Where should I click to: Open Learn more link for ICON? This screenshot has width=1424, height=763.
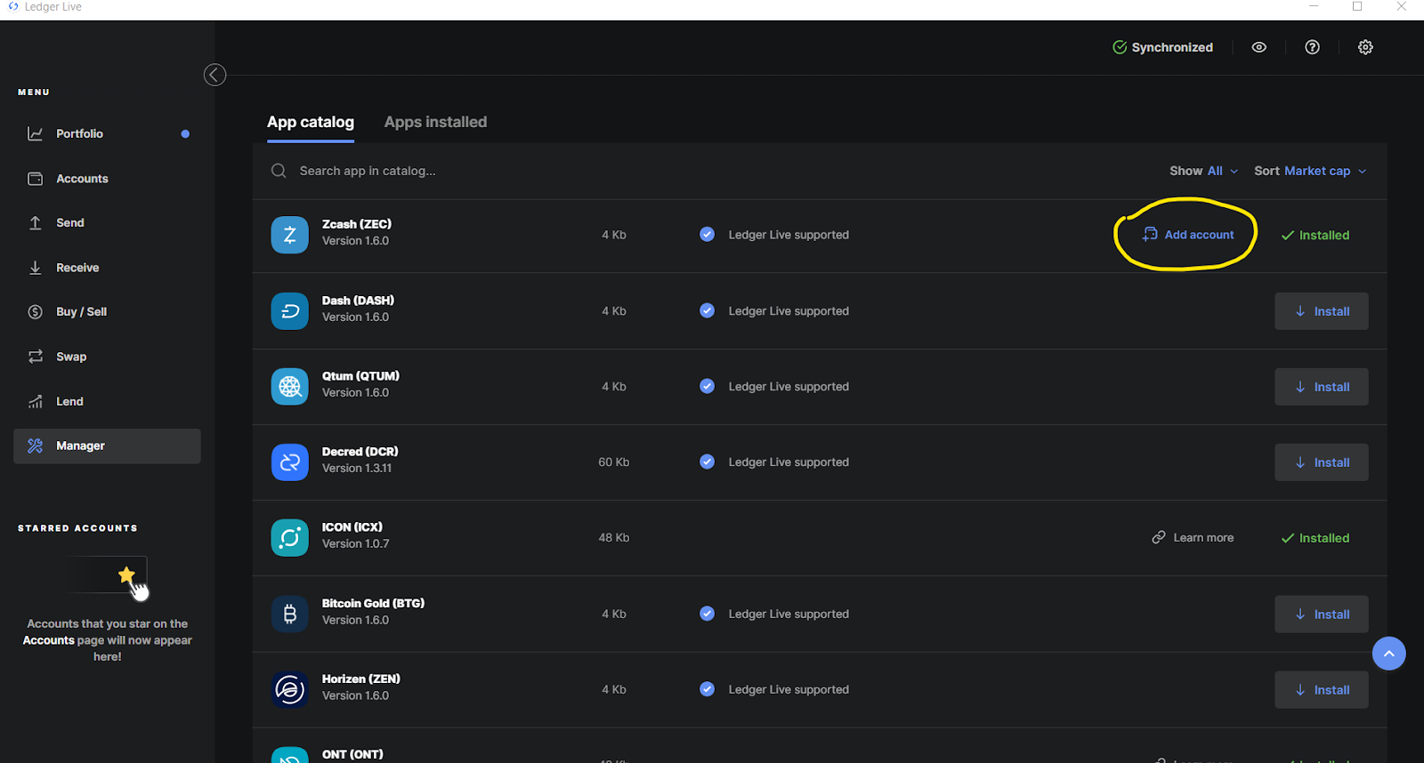pos(1193,538)
